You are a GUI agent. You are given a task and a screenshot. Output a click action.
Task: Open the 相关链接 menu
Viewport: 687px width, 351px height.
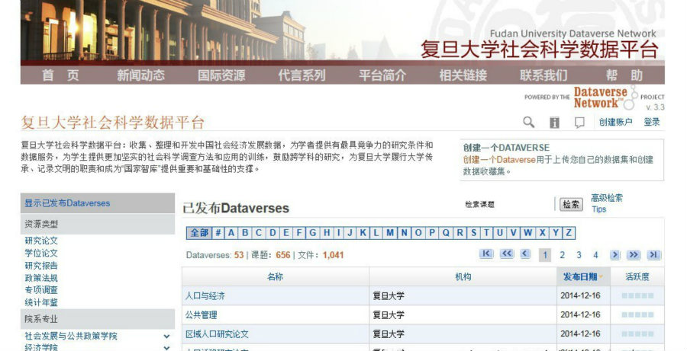(463, 75)
